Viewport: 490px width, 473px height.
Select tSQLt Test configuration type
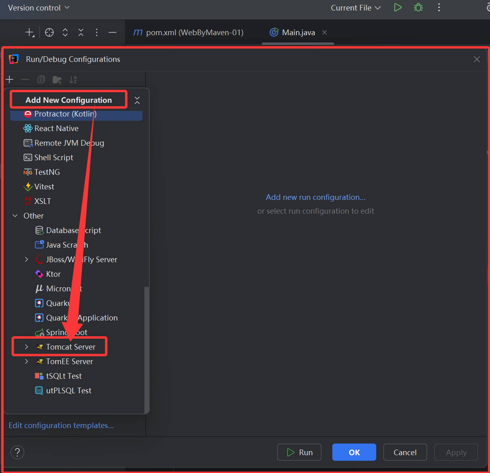click(x=76, y=376)
